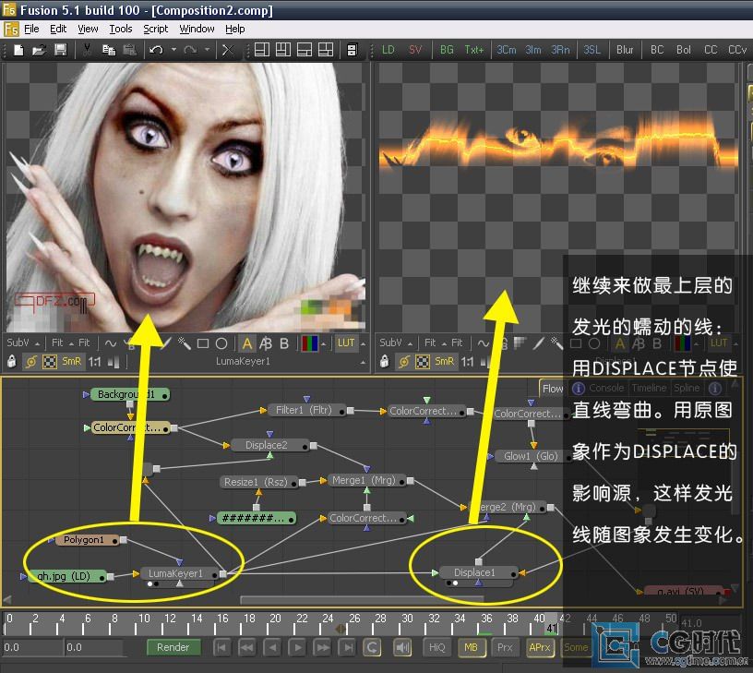Viewport: 753px width, 673px height.
Task: Select the magic wand in left viewer
Action: click(184, 343)
